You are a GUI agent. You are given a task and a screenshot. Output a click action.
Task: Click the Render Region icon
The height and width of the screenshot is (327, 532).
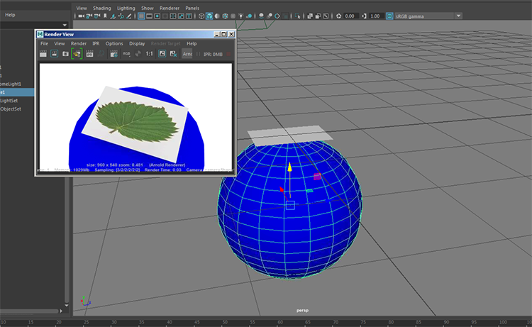tap(53, 53)
